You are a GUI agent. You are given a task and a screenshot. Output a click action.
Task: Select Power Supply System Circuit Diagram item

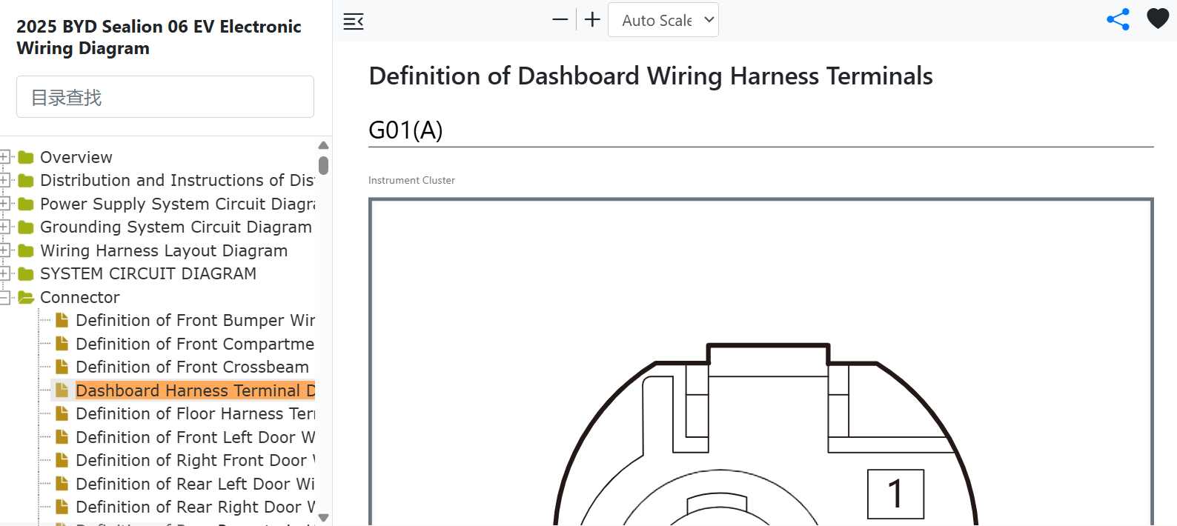click(x=178, y=204)
